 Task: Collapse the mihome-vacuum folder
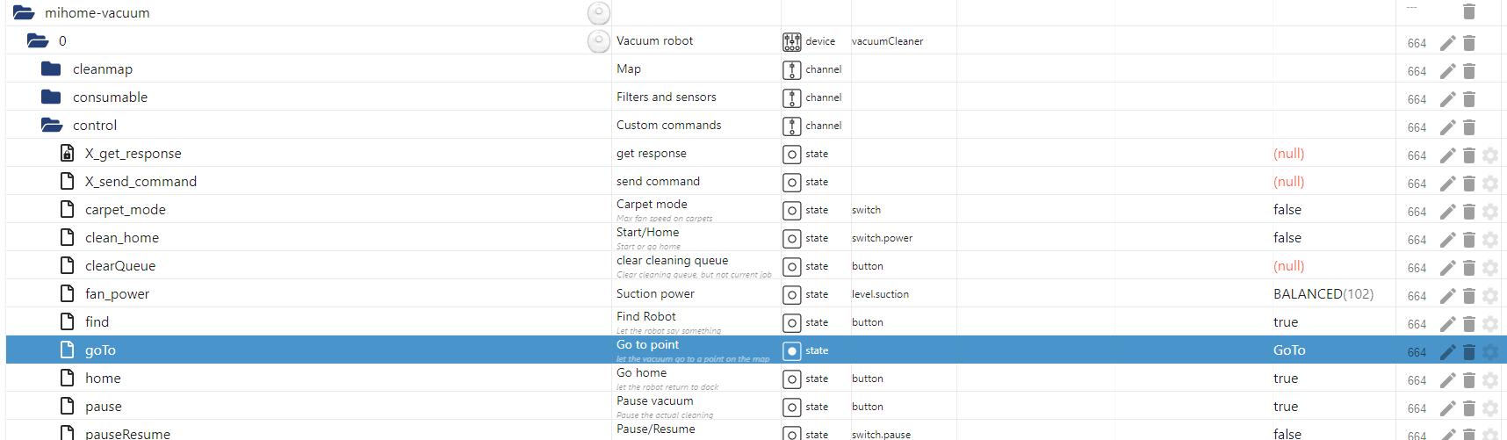[x=24, y=13]
